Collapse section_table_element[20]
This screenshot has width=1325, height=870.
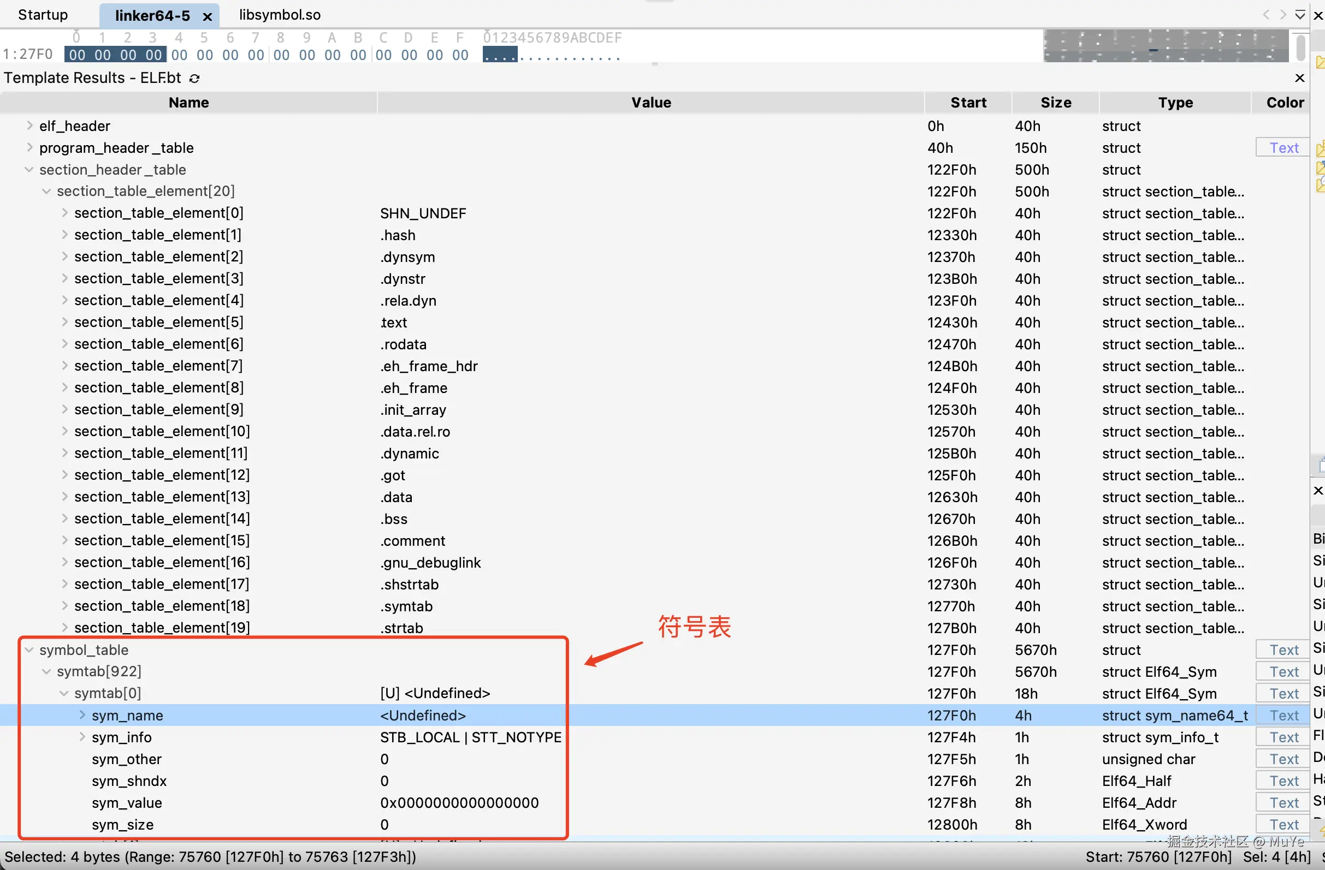pyautogui.click(x=45, y=191)
